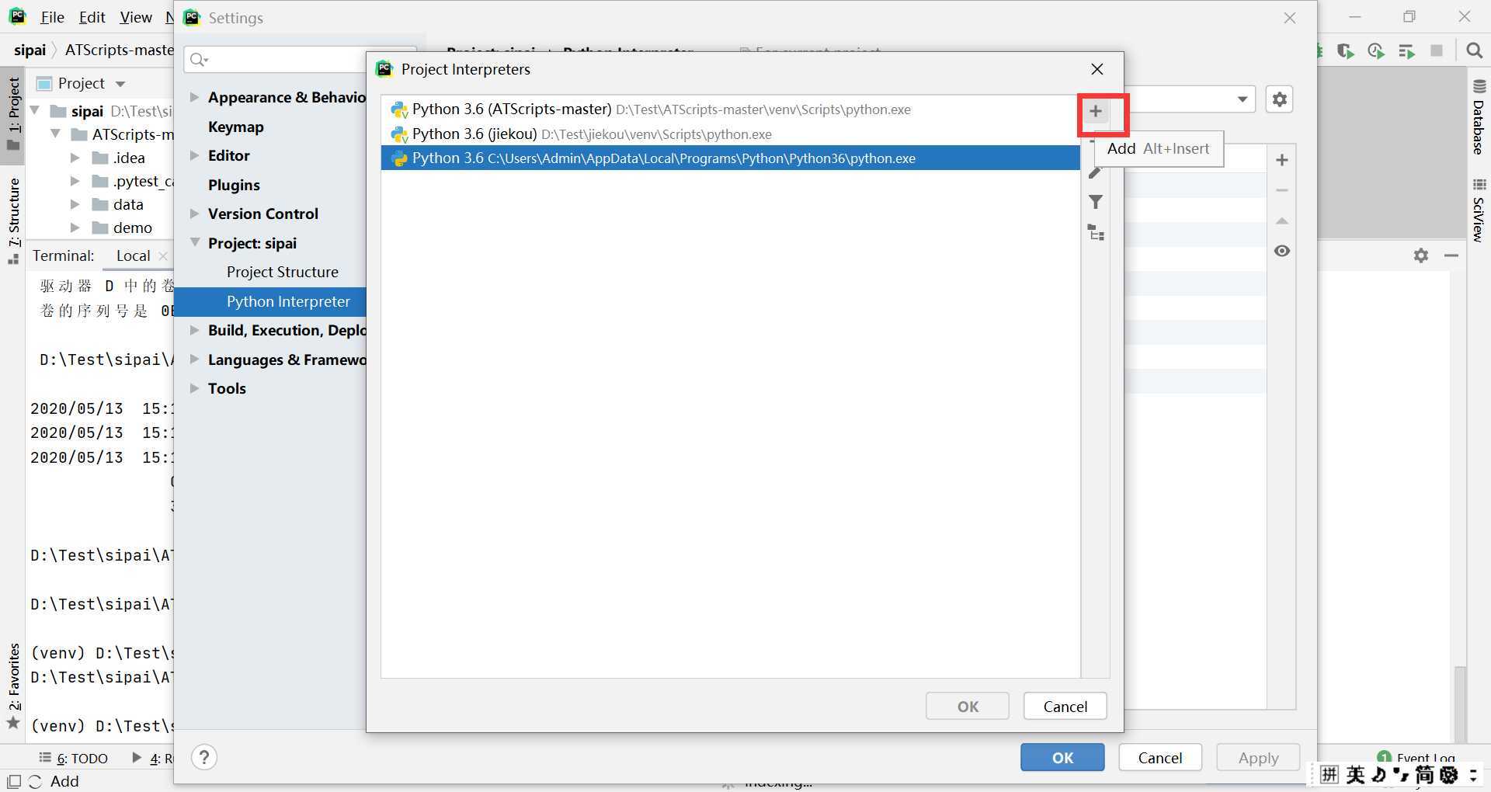This screenshot has height=792, width=1491.
Task: Click the Add interpreter plus icon
Action: [1096, 112]
